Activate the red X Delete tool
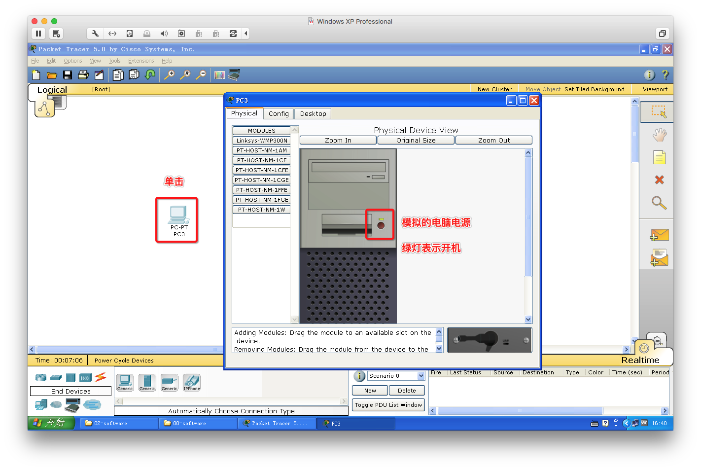 659,180
